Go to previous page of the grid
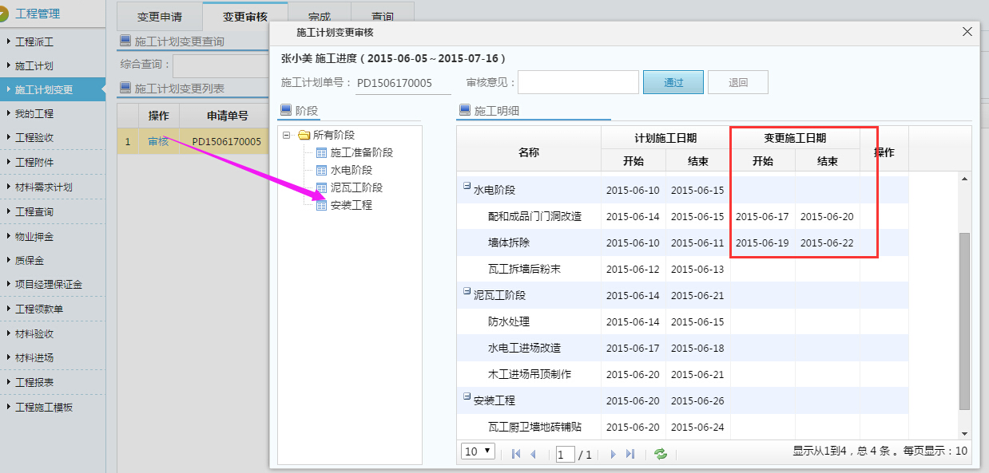This screenshot has width=989, height=473. pyautogui.click(x=533, y=454)
